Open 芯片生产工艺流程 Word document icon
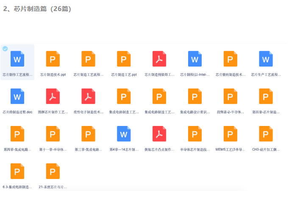Image resolution: width=300 pixels, height=204 pixels. click(x=266, y=59)
